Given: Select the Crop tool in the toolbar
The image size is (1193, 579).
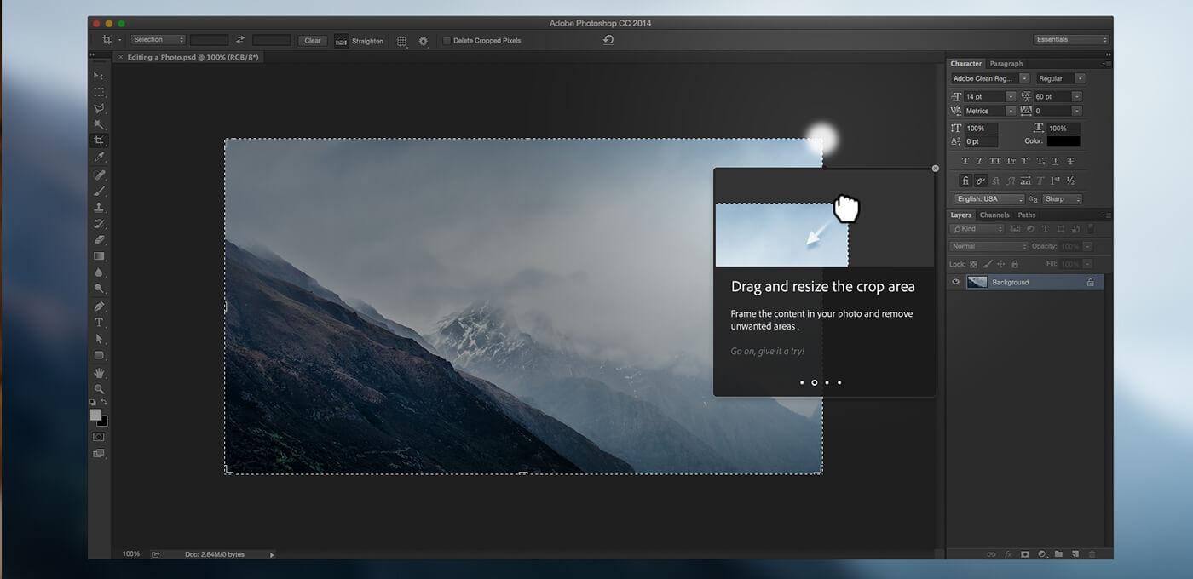Looking at the screenshot, I should (99, 141).
